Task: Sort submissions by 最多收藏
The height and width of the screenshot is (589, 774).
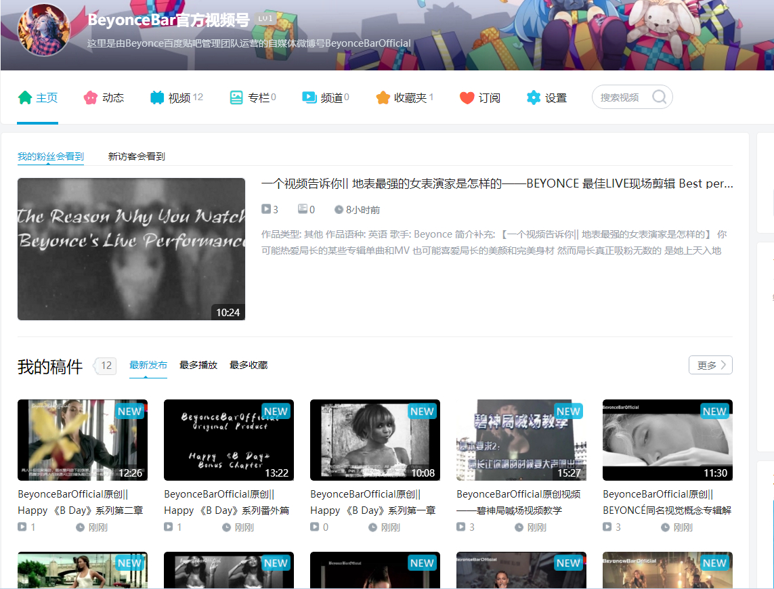Action: (249, 365)
